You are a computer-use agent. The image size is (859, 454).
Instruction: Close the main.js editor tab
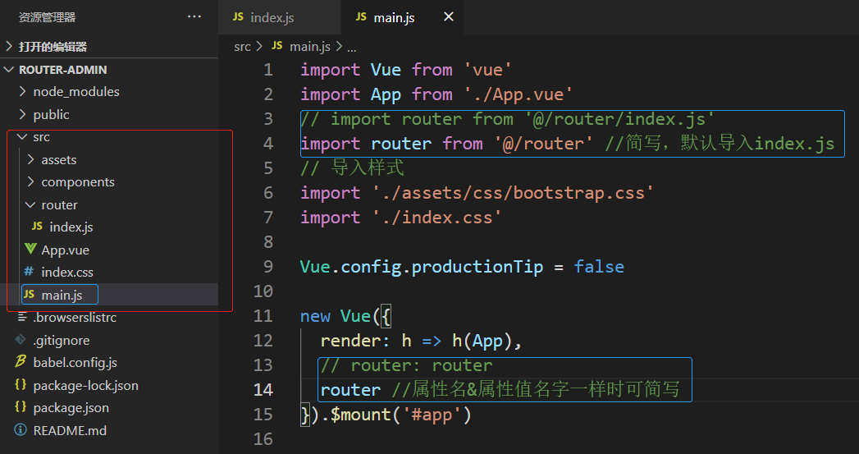448,16
